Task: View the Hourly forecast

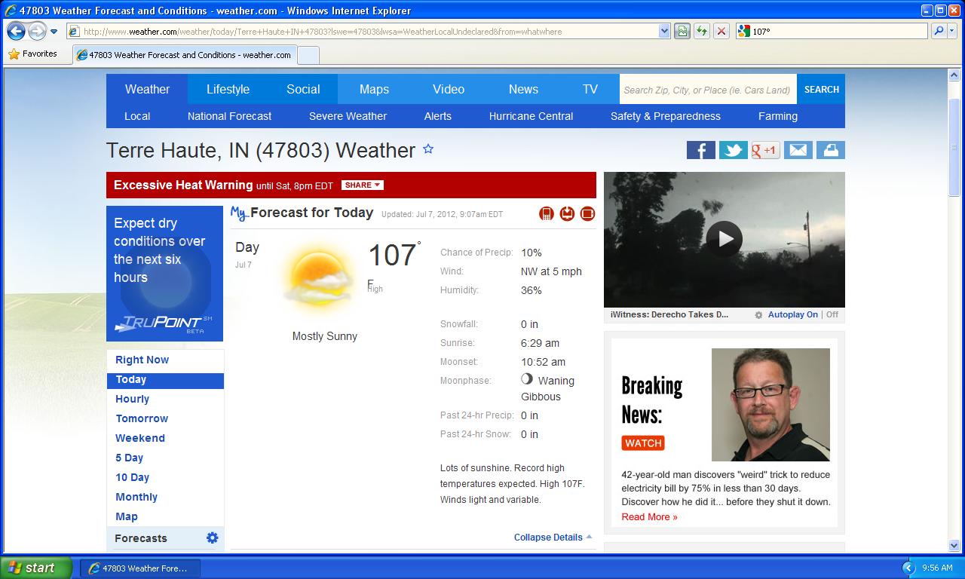Action: click(x=132, y=399)
